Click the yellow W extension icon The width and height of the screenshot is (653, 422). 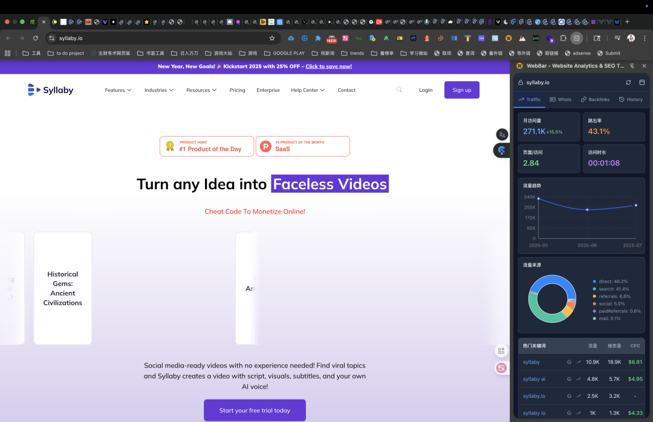click(x=508, y=38)
